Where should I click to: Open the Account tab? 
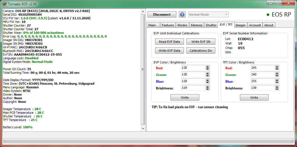pyautogui.click(x=255, y=25)
